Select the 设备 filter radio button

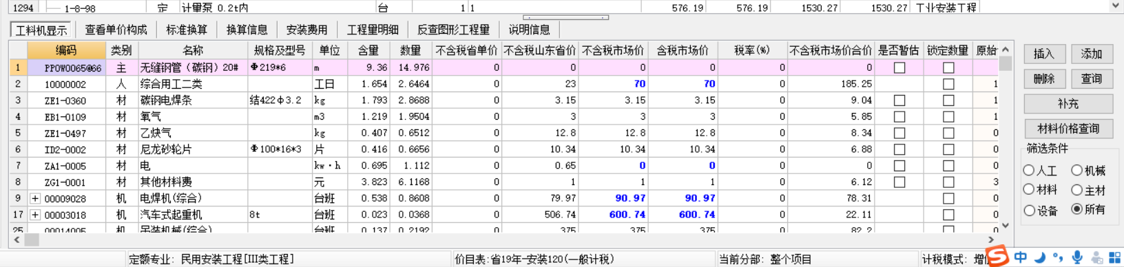click(x=1029, y=210)
